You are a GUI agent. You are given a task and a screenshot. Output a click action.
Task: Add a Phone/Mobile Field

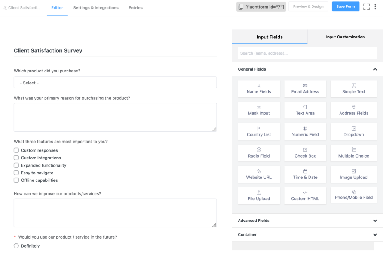tap(353, 195)
